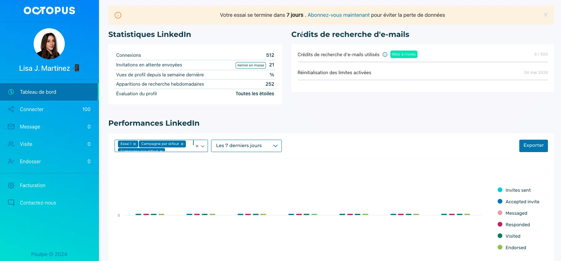The width and height of the screenshot is (561, 261).
Task: Go to the Endosser section
Action: coord(49,161)
